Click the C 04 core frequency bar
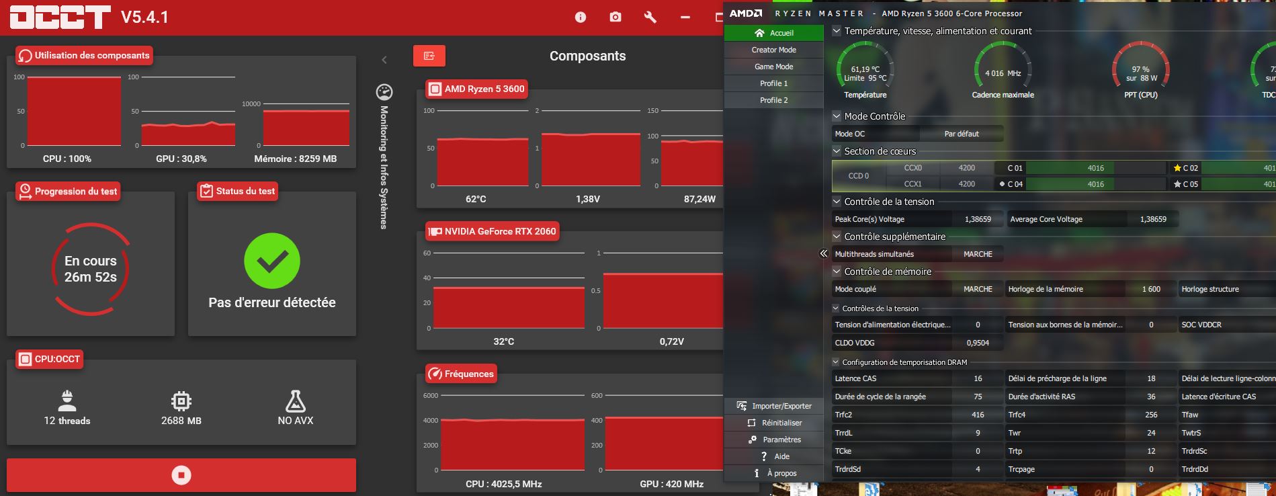Image resolution: width=1276 pixels, height=496 pixels. pos(1095,184)
